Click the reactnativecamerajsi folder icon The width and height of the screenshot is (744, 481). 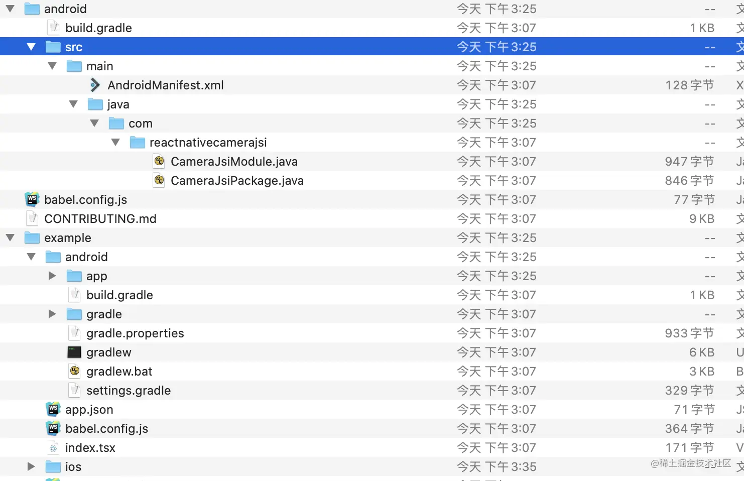[x=138, y=142]
